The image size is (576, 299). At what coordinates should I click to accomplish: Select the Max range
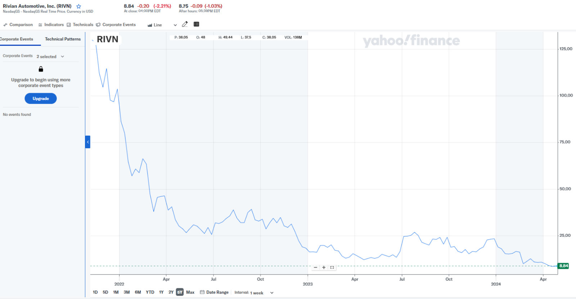click(x=190, y=293)
